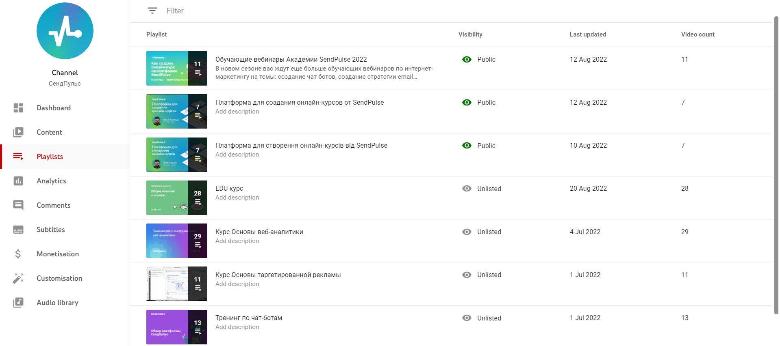
Task: Add description to Платформа для создания playlist
Action: coord(237,112)
